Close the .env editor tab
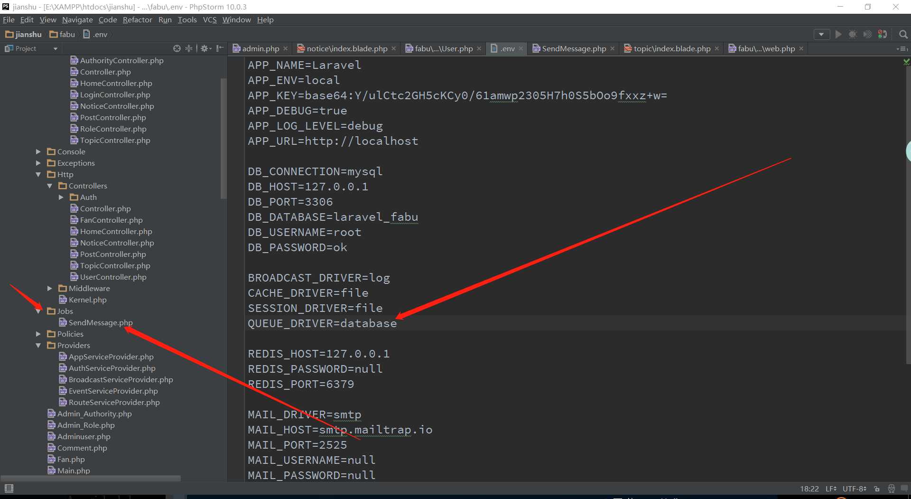This screenshot has height=499, width=911. pyautogui.click(x=521, y=48)
